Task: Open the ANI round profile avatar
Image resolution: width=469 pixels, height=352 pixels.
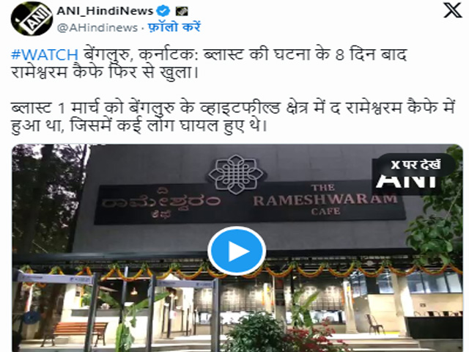Action: (32, 18)
